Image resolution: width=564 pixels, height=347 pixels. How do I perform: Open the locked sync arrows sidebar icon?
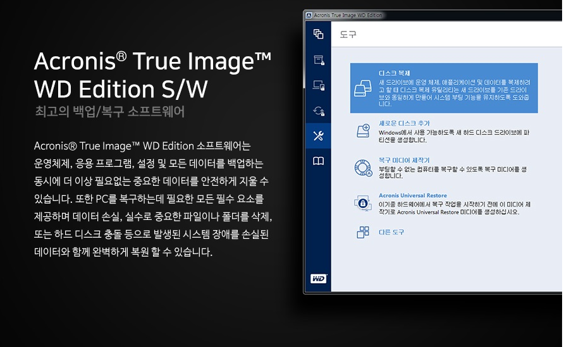click(319, 111)
